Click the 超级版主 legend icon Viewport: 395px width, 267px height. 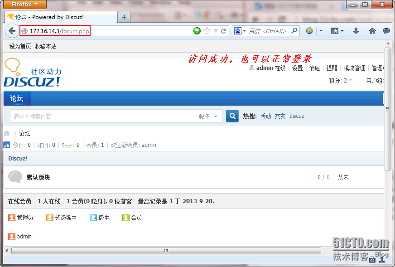(50, 217)
